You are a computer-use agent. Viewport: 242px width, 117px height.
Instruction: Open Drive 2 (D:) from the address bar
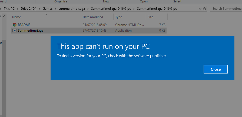29,9
